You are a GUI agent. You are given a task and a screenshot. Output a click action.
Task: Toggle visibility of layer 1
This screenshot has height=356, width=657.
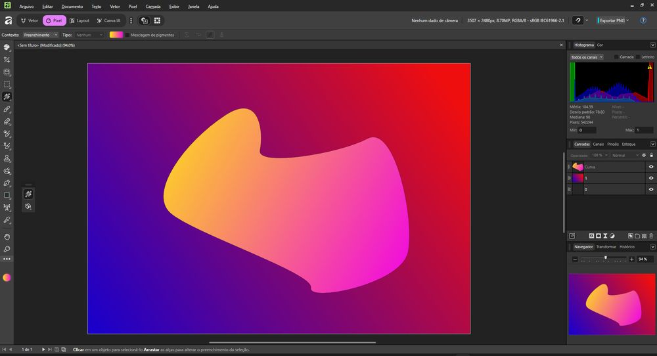[x=651, y=178]
